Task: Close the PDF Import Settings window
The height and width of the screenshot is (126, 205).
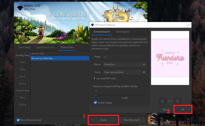Action: (x=189, y=25)
